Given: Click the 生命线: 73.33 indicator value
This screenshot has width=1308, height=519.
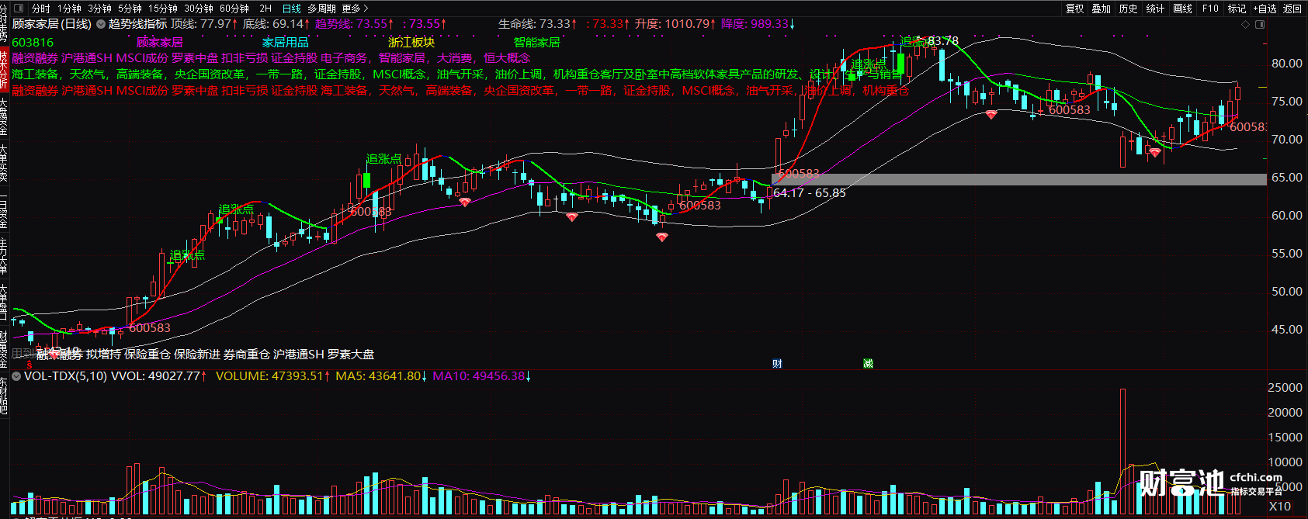Looking at the screenshot, I should pyautogui.click(x=538, y=24).
